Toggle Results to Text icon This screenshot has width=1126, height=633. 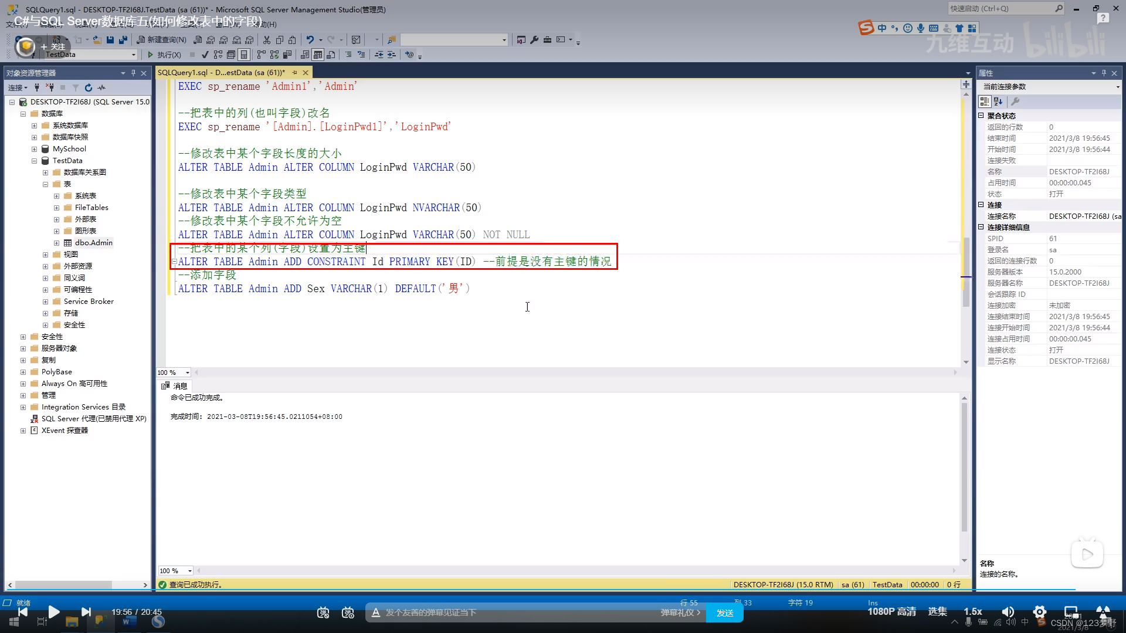[x=304, y=55]
